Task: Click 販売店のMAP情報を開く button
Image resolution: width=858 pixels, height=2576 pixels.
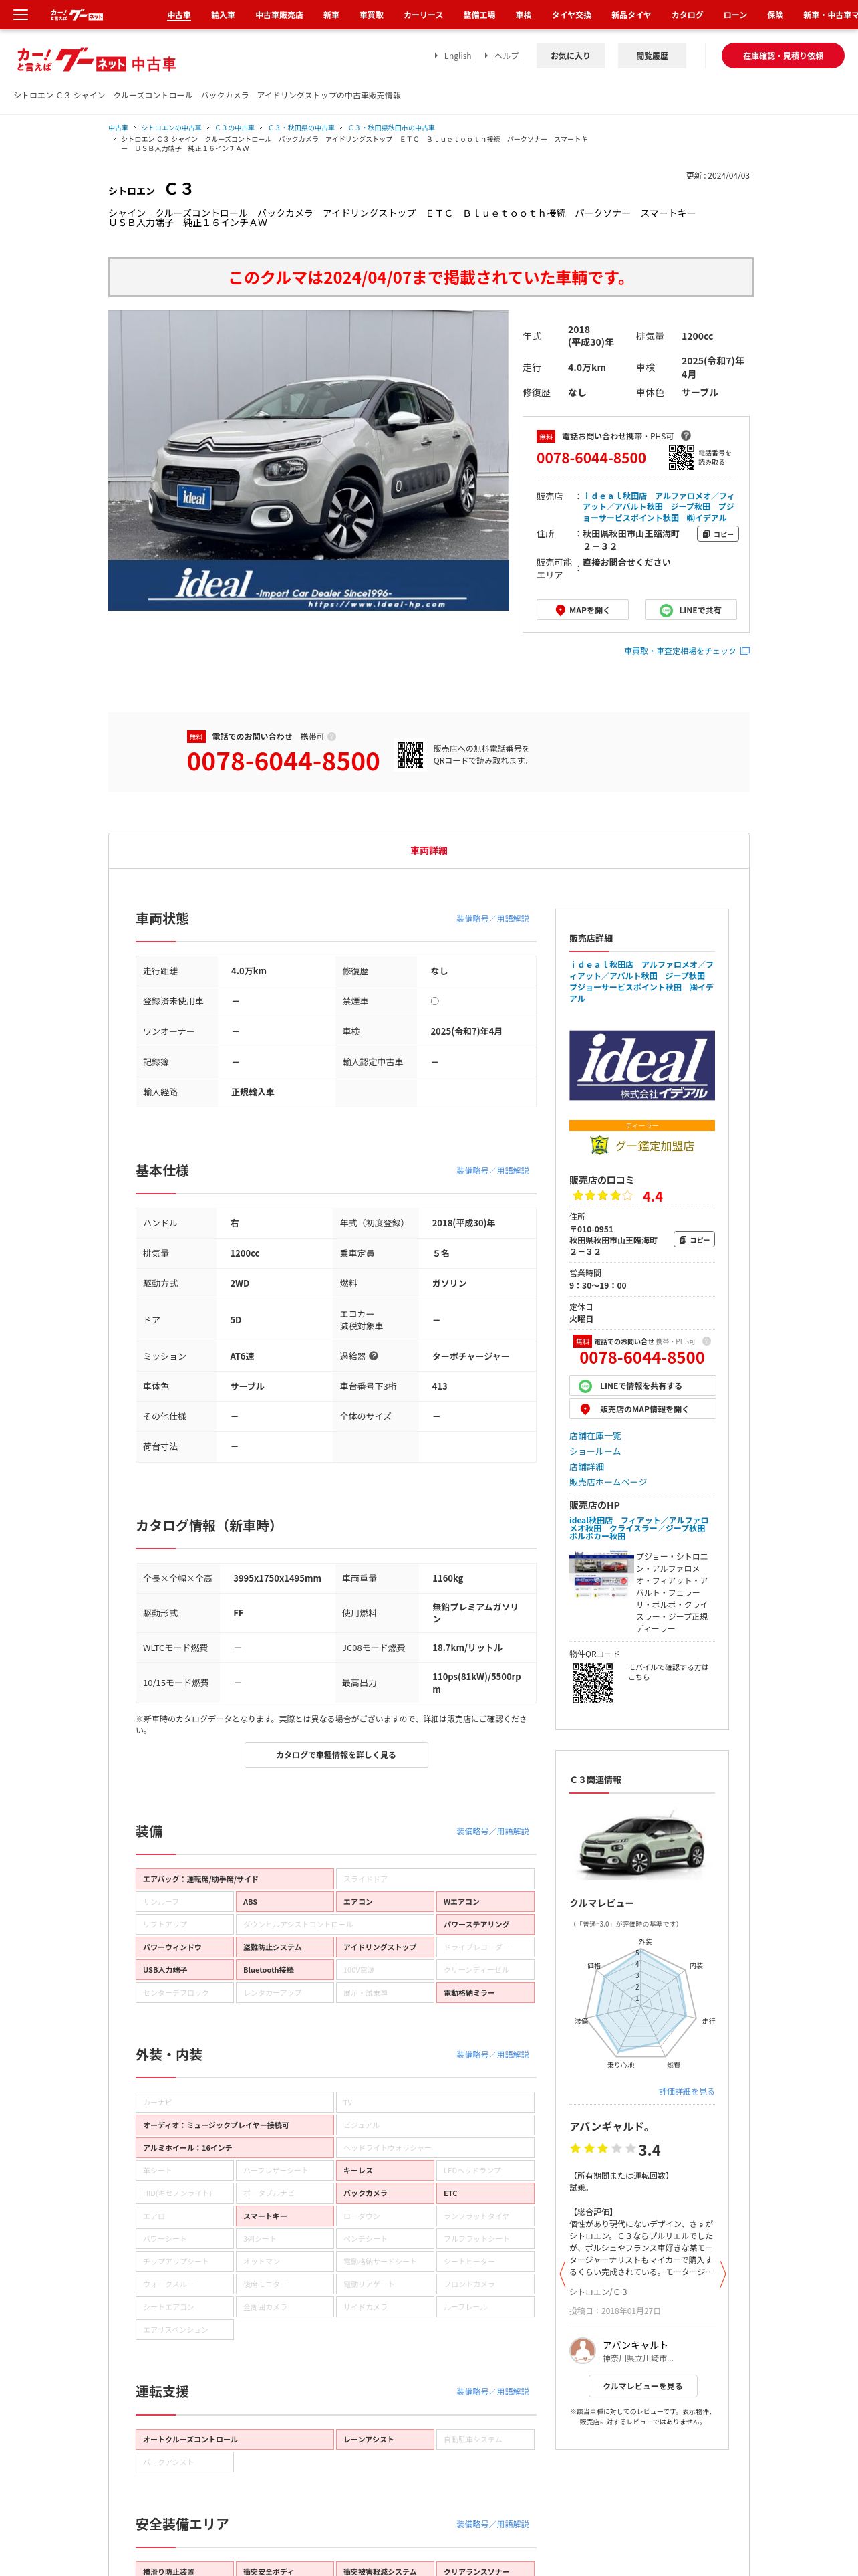Action: tap(642, 1409)
